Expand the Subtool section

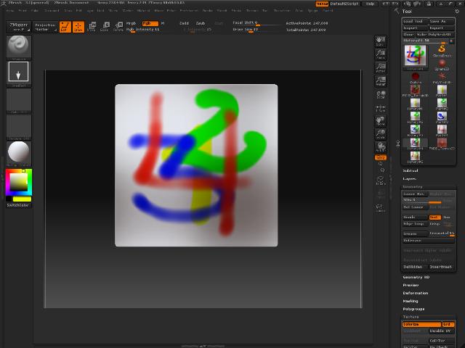click(411, 170)
